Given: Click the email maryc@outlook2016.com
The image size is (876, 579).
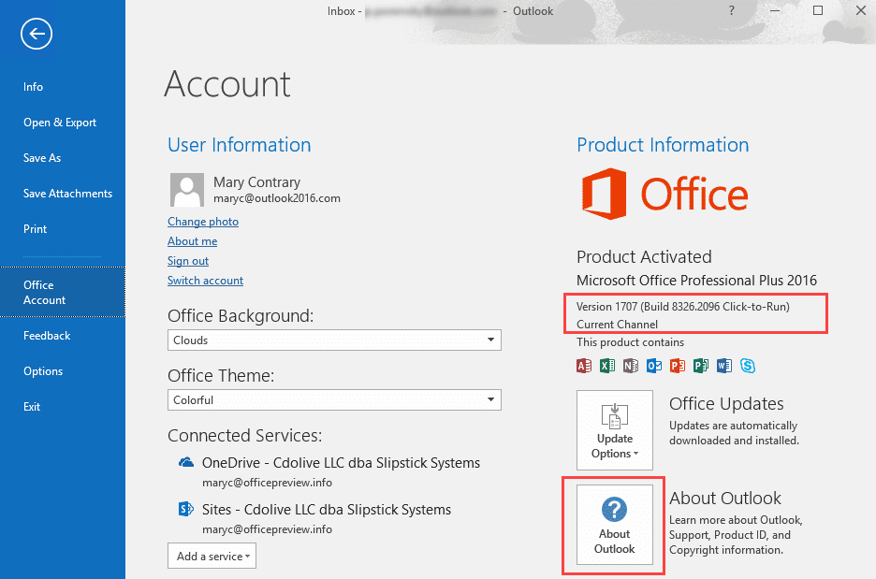Looking at the screenshot, I should tap(276, 198).
